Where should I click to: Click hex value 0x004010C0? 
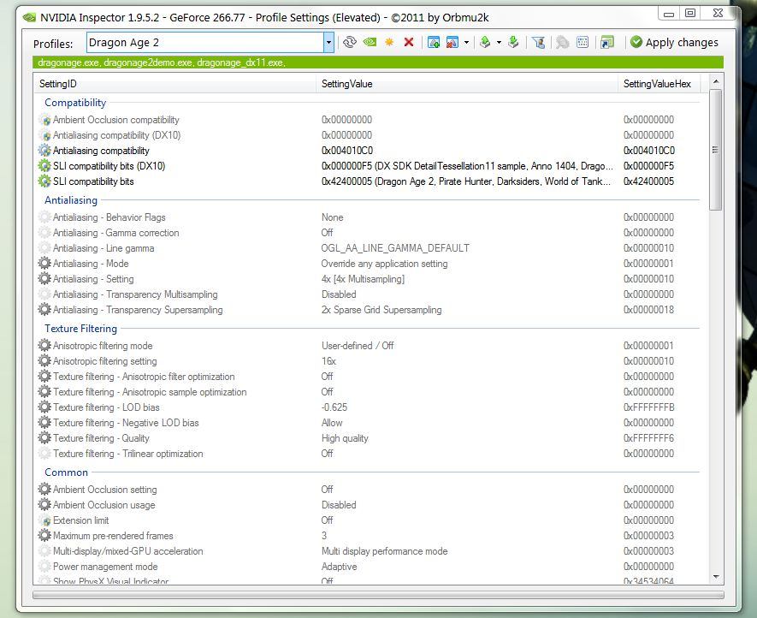pos(649,151)
